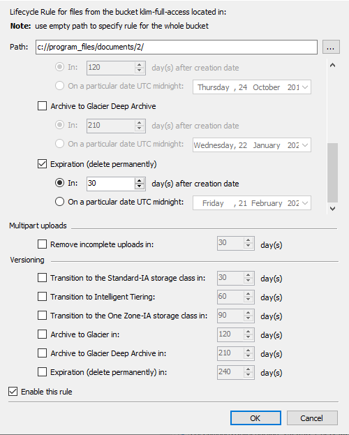
Task: Open the Friday 21 February date dropdown
Action: pyautogui.click(x=305, y=203)
